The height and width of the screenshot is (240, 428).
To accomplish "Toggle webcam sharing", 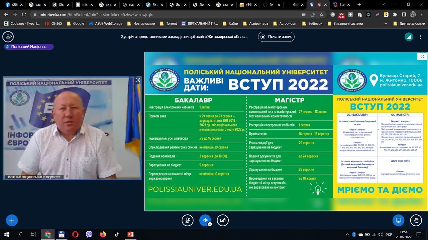I will [x=223, y=220].
